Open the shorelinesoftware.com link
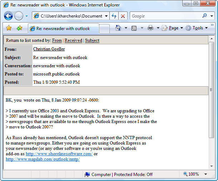Screen dimensions: 218x181 59,154
